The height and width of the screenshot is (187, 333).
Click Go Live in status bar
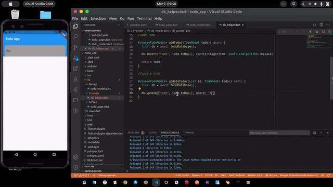pyautogui.click(x=271, y=176)
